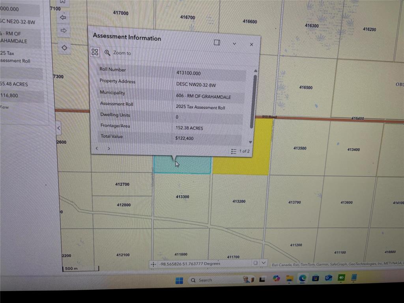Click the crosshair coordinate capture icon
The height and width of the screenshot is (303, 404).
pos(154,264)
